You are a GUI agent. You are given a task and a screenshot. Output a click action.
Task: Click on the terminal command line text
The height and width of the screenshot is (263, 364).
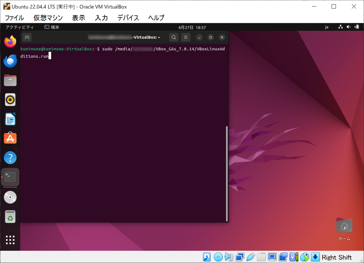(x=123, y=52)
